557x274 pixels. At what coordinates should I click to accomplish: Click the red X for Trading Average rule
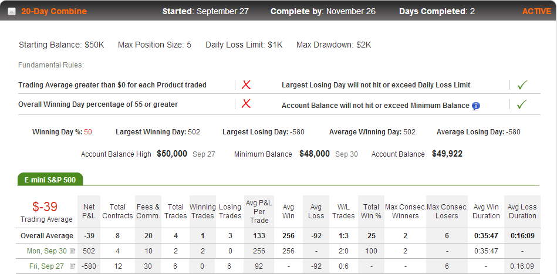246,85
